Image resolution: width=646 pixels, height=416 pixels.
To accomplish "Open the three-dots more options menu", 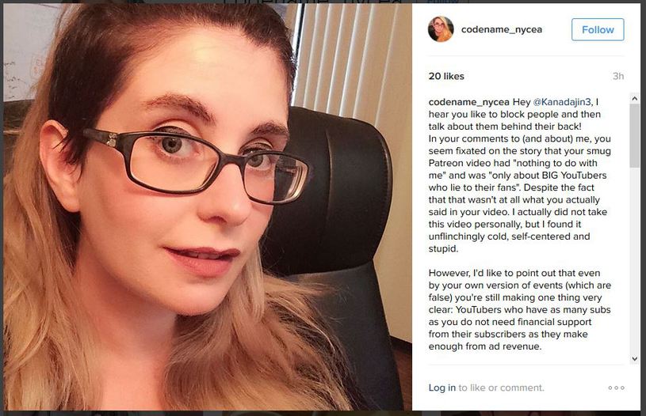I will point(616,388).
